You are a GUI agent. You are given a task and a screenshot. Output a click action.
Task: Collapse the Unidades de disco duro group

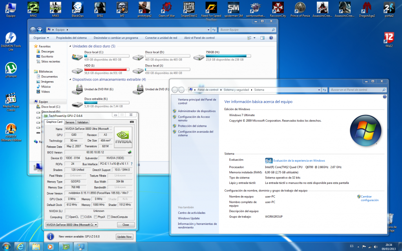tap(70, 46)
